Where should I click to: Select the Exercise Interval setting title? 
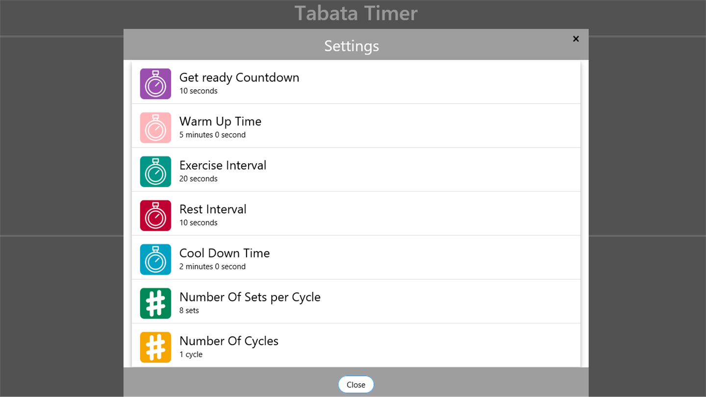pos(223,165)
